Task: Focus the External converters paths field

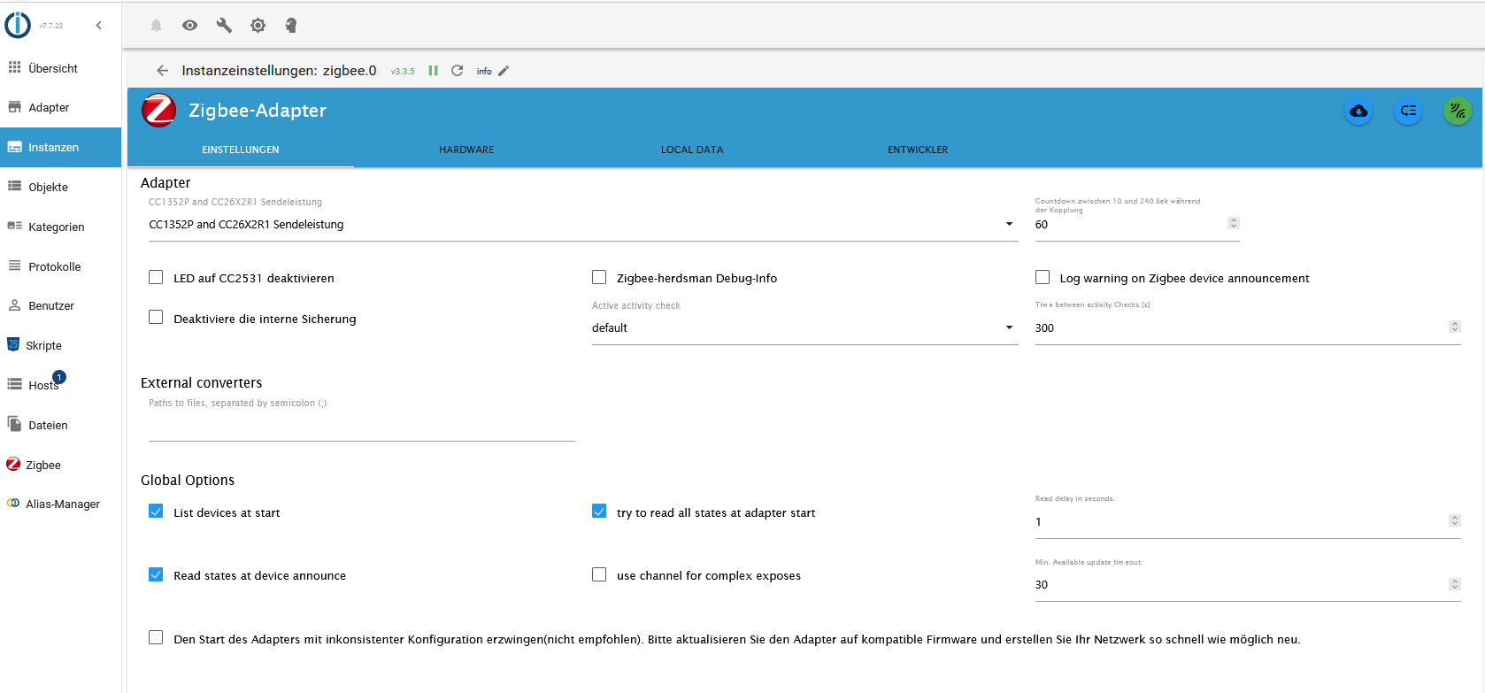Action: pos(362,427)
